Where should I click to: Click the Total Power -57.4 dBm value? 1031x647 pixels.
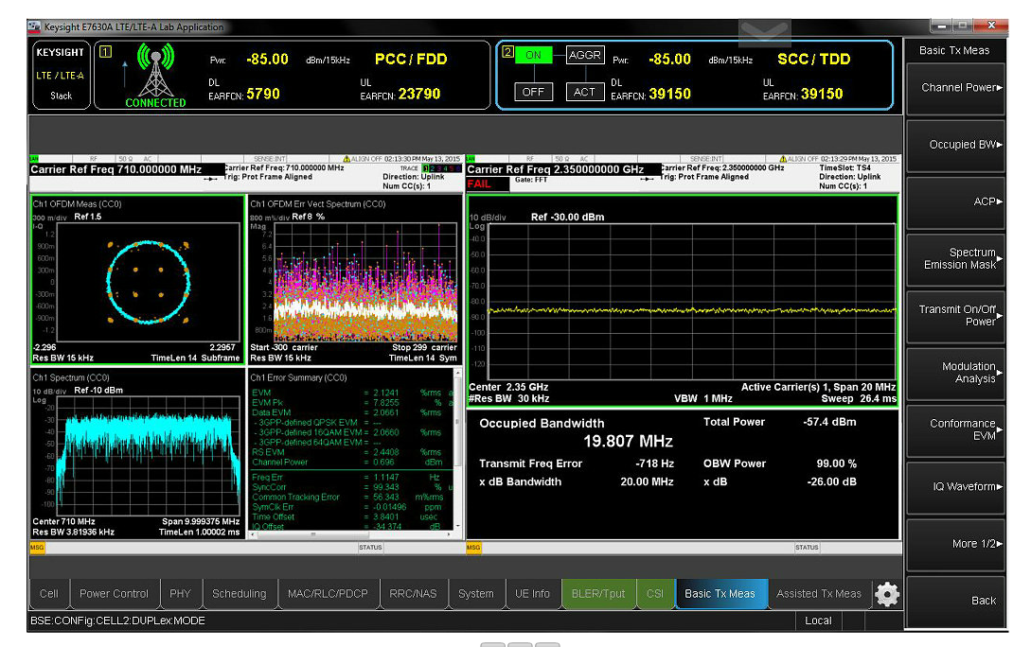pos(829,422)
